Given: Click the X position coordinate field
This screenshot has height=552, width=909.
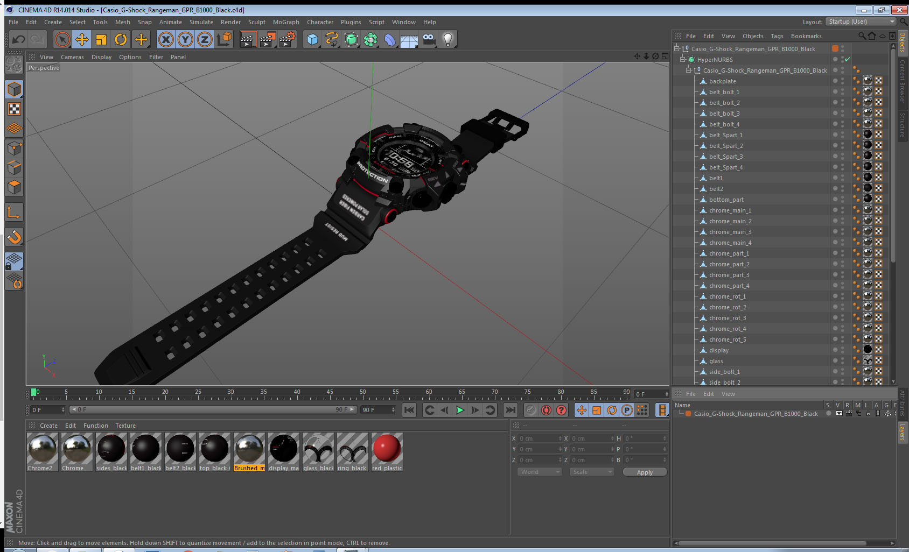Looking at the screenshot, I should click(x=540, y=438).
